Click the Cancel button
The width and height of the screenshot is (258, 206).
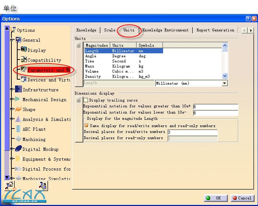tap(242, 198)
